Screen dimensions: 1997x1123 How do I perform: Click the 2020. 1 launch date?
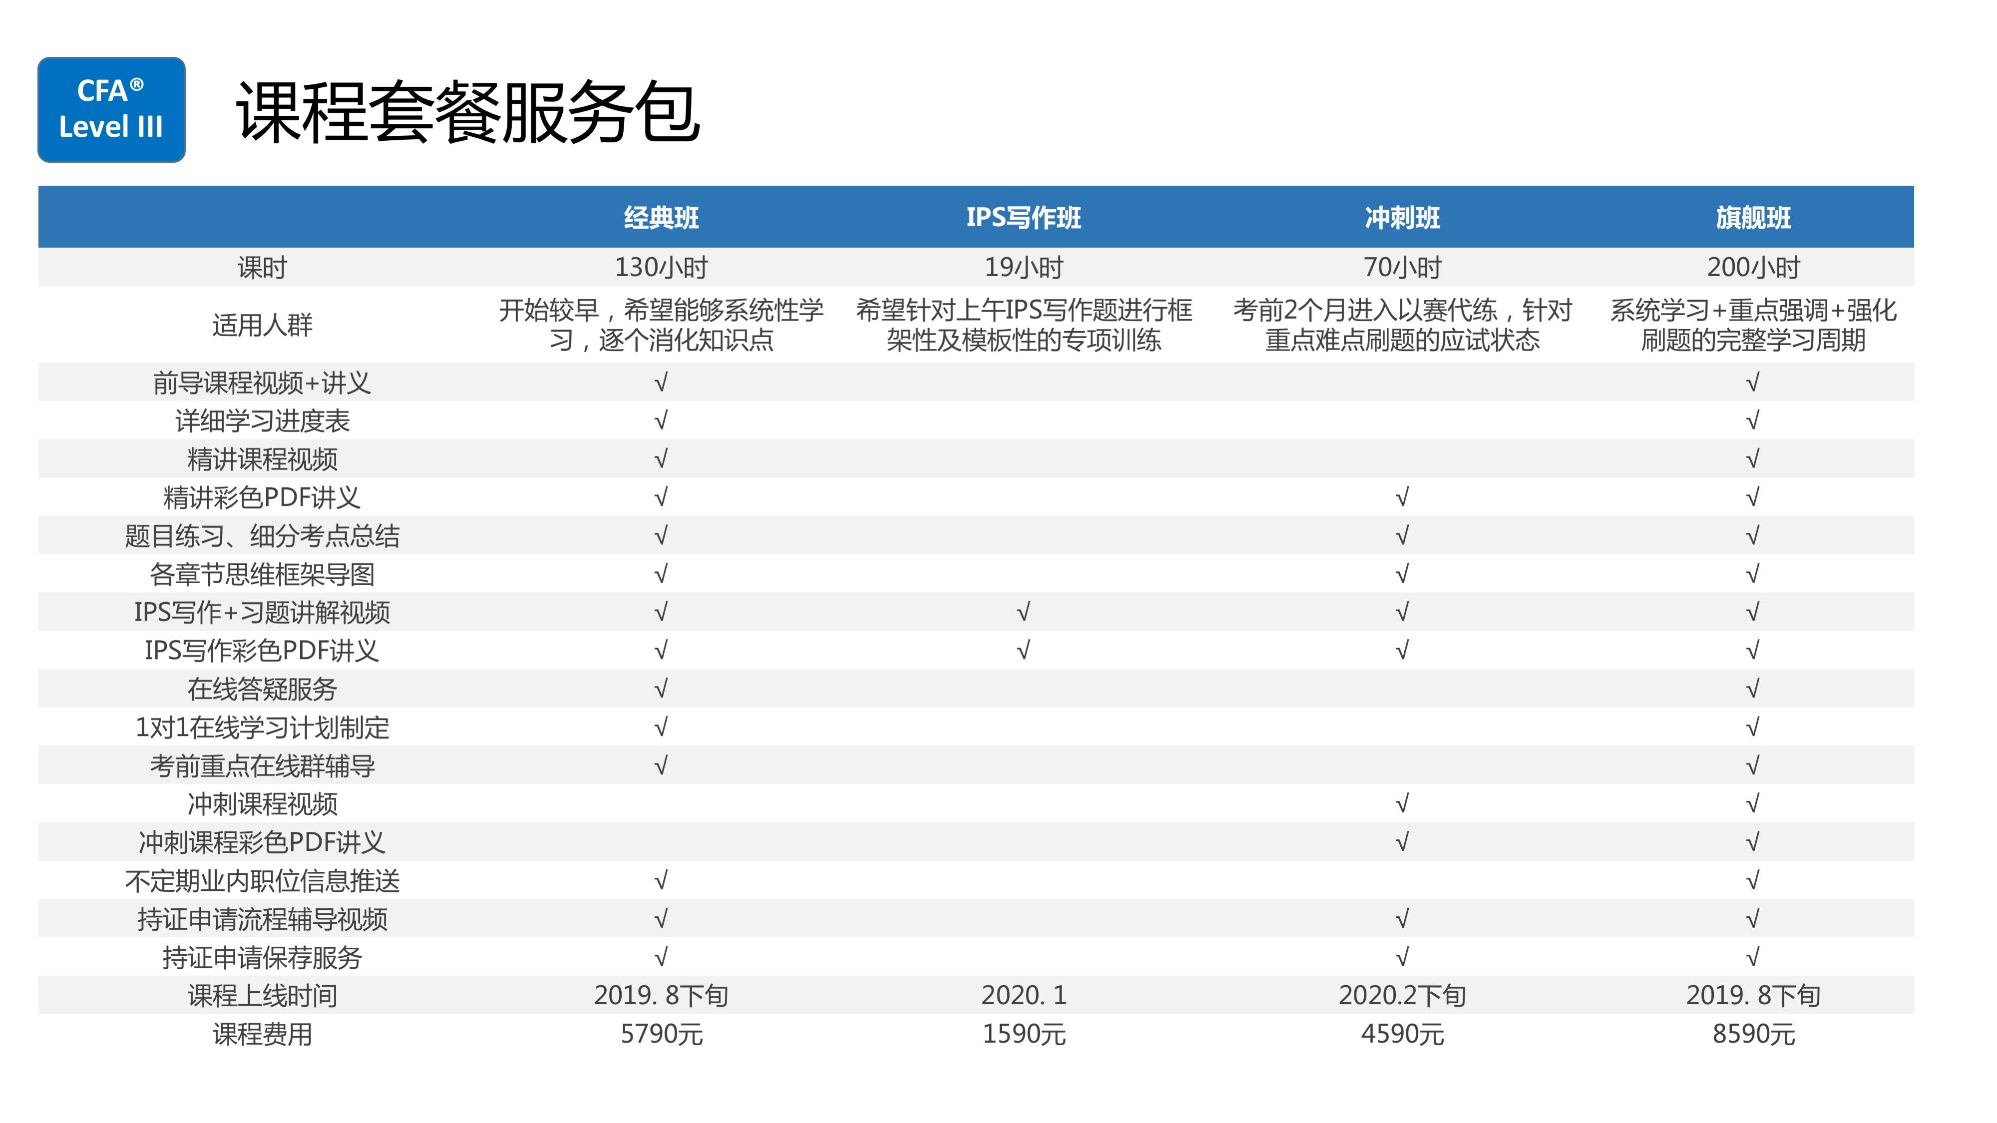click(1023, 995)
